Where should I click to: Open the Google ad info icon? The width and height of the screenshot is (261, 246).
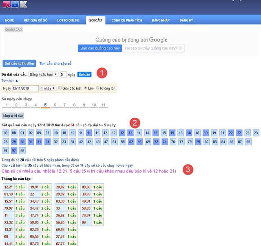180,48
